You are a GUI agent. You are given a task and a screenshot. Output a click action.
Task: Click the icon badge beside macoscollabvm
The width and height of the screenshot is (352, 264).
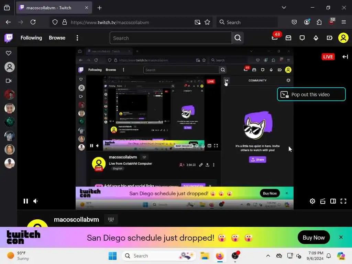click(111, 219)
